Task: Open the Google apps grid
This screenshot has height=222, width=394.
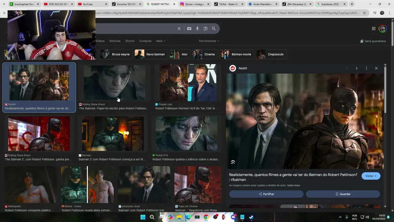Action: pyautogui.click(x=373, y=29)
